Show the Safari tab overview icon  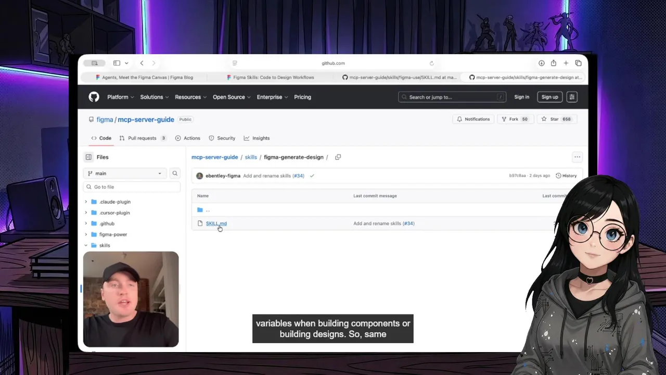[578, 63]
